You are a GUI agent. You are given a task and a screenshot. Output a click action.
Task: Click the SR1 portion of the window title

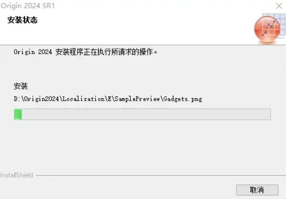(x=49, y=6)
